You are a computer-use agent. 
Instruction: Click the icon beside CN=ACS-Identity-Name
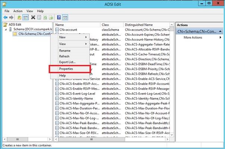coord(57,99)
